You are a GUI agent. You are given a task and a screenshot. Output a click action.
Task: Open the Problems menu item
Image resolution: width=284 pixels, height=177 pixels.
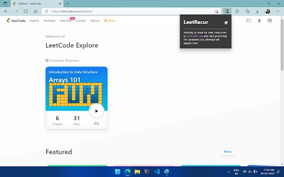point(50,21)
